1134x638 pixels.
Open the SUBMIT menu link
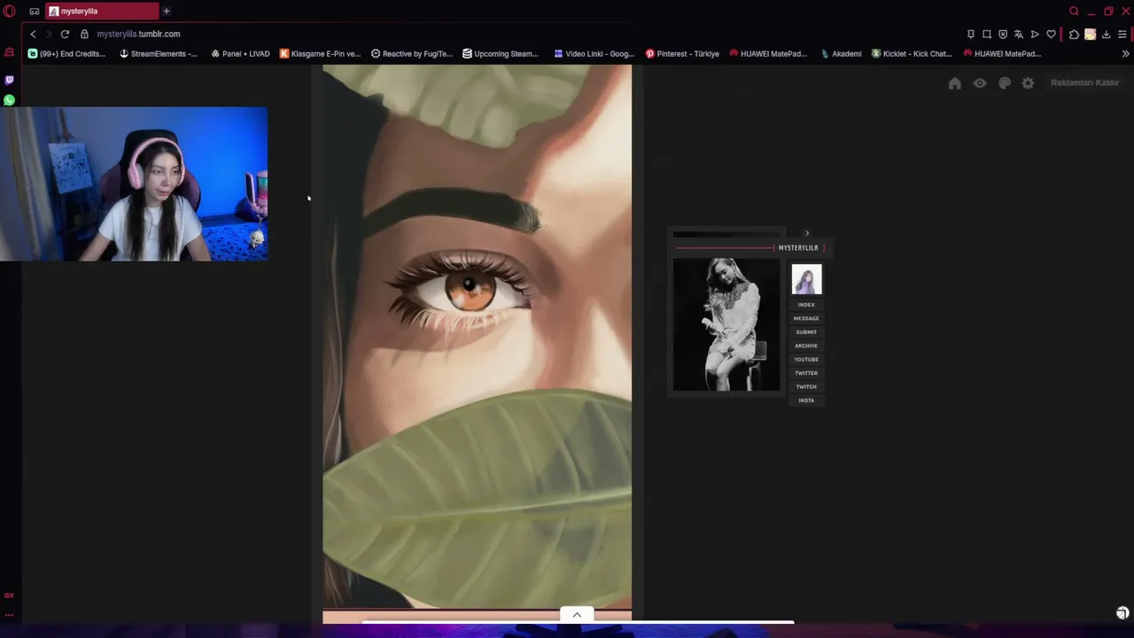pos(806,332)
